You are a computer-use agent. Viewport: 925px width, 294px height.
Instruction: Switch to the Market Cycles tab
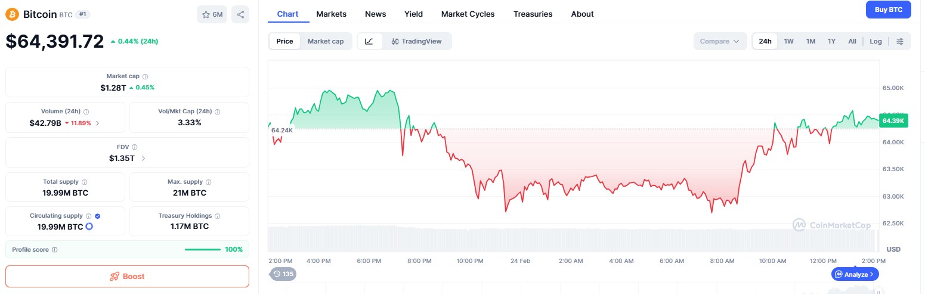coord(468,14)
